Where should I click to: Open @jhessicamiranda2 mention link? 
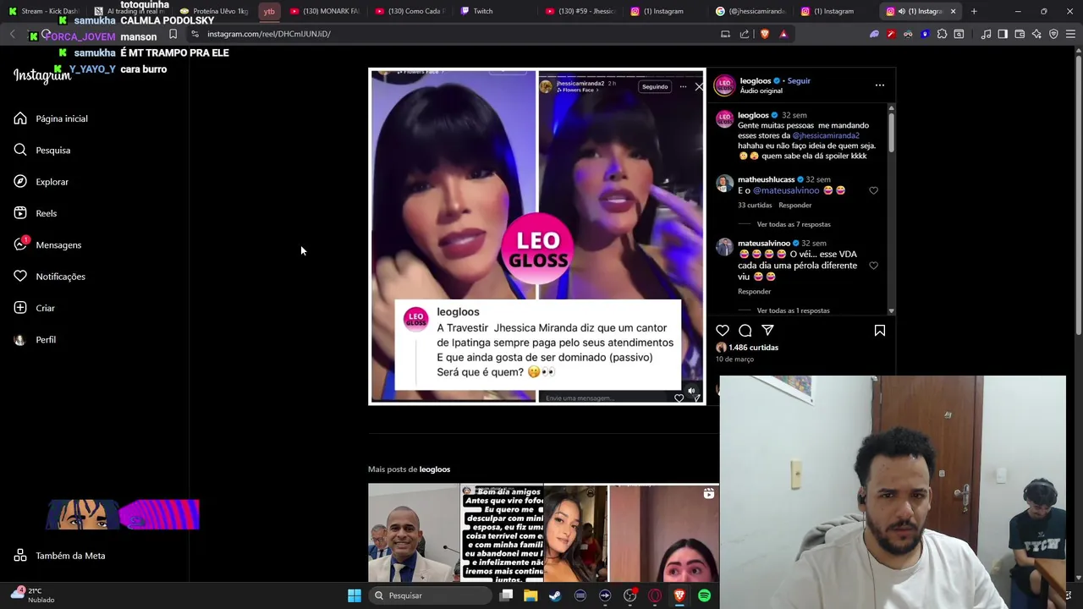(826, 135)
